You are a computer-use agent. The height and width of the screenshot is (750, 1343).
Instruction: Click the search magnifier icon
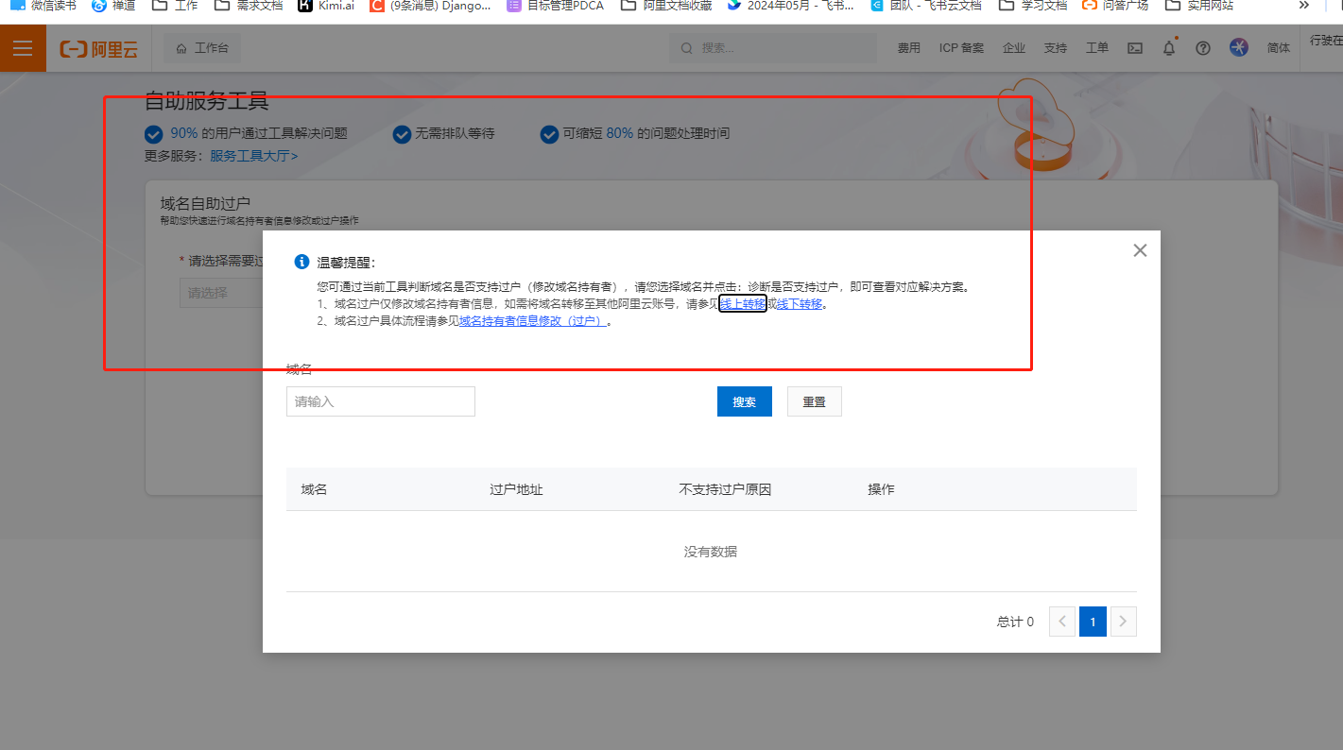687,48
